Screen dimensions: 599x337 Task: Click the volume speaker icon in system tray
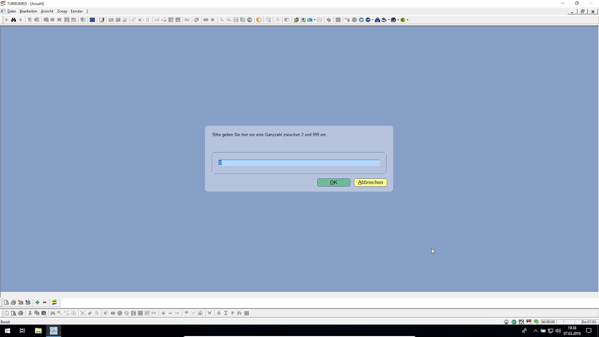click(558, 331)
